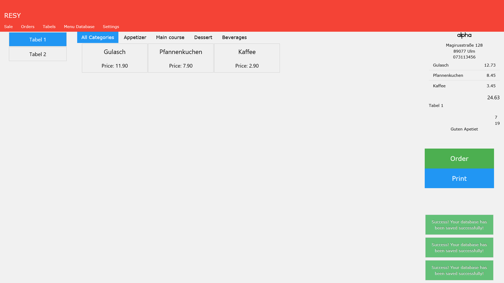Switch to Dessert category tab
504x283 pixels.
[x=203, y=37]
